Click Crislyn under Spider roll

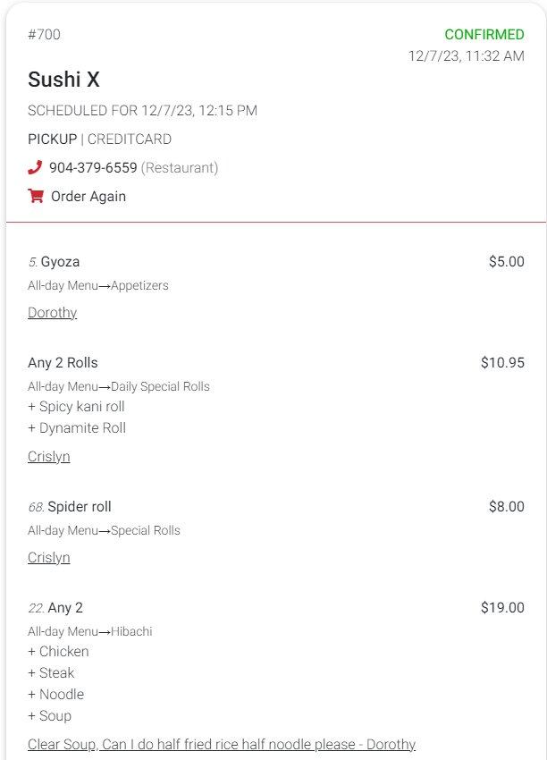pyautogui.click(x=48, y=558)
